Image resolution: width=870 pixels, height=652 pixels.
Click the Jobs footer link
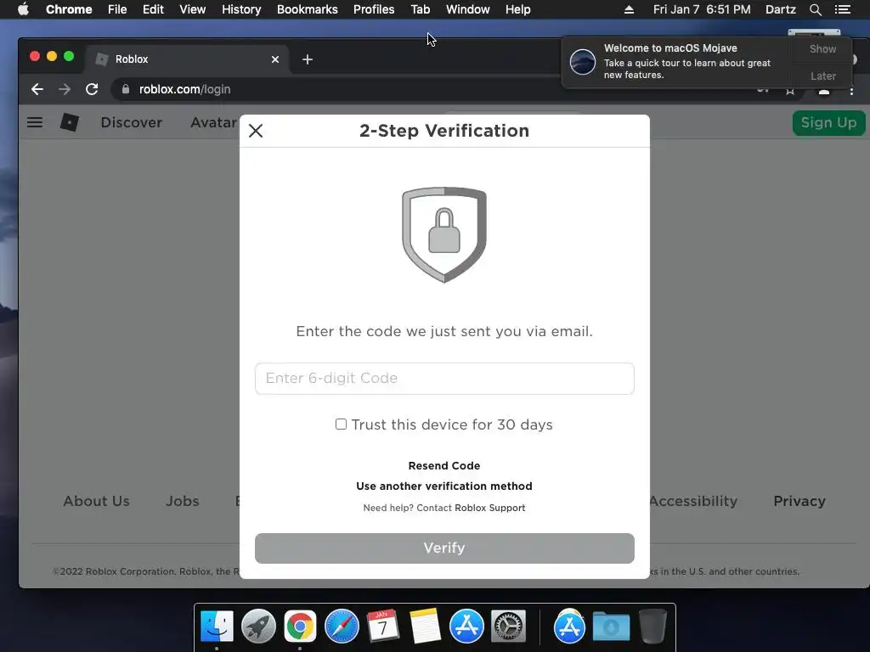[183, 501]
